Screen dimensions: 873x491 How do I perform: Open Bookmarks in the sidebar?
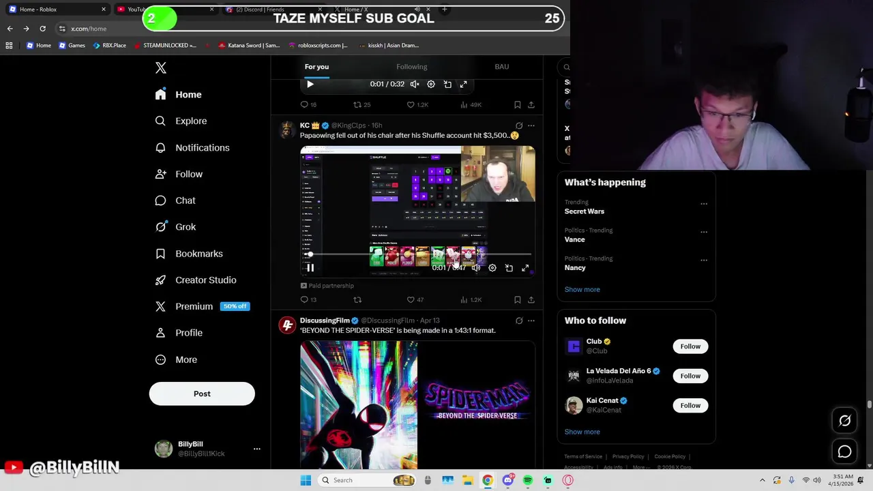[x=190, y=254]
